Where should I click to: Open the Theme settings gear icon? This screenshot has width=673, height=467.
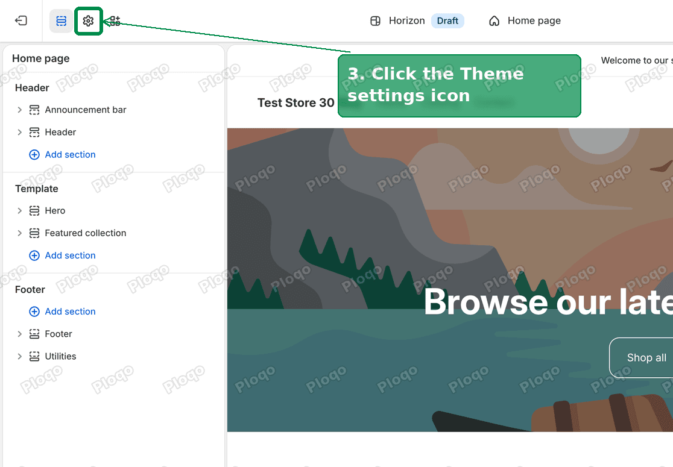89,20
